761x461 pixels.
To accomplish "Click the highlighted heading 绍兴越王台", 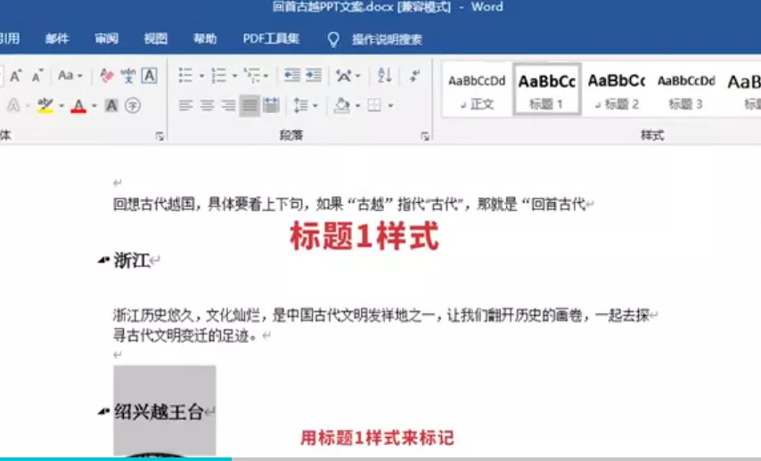I will coord(159,412).
